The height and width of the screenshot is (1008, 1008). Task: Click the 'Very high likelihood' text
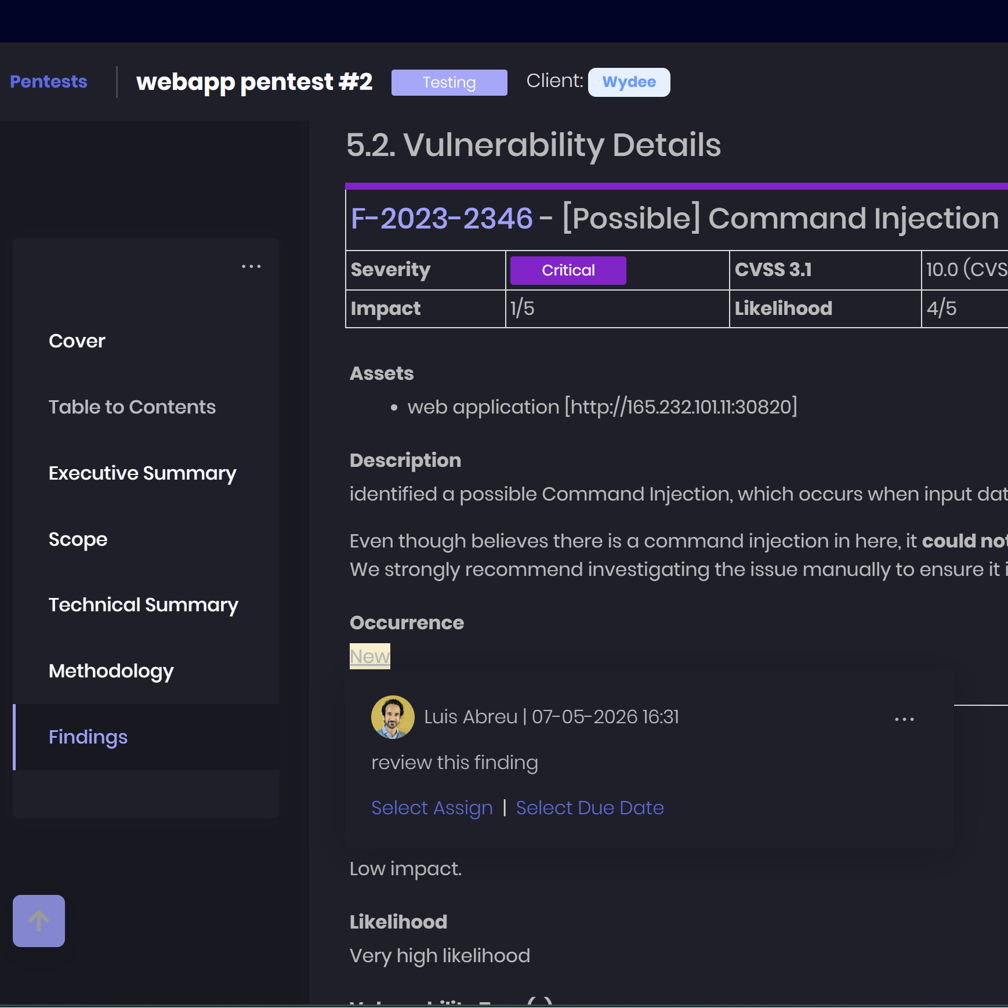point(440,956)
